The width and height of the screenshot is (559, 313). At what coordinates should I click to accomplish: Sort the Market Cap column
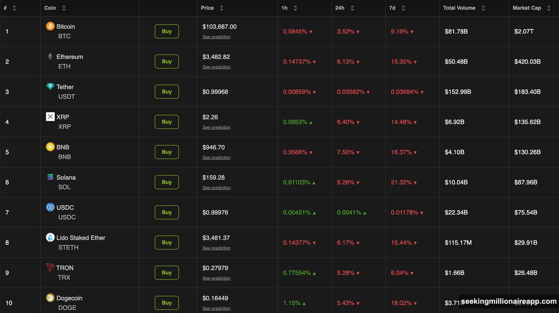pyautogui.click(x=548, y=7)
